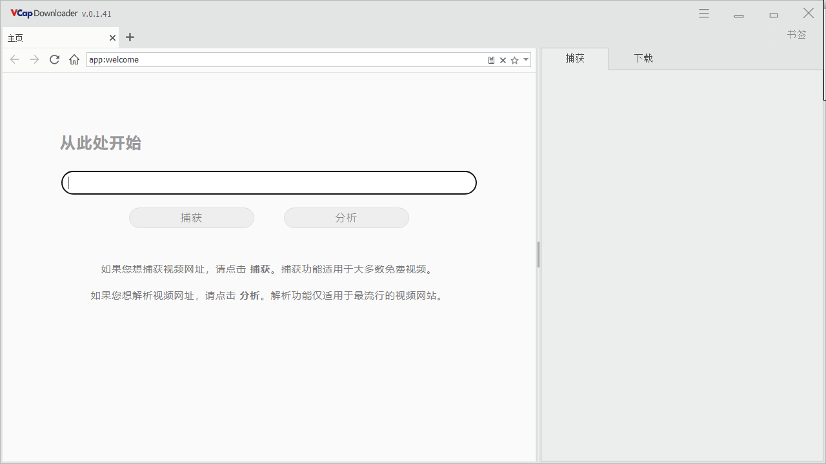Paste URL from clipboard via address bar icon

pyautogui.click(x=491, y=59)
